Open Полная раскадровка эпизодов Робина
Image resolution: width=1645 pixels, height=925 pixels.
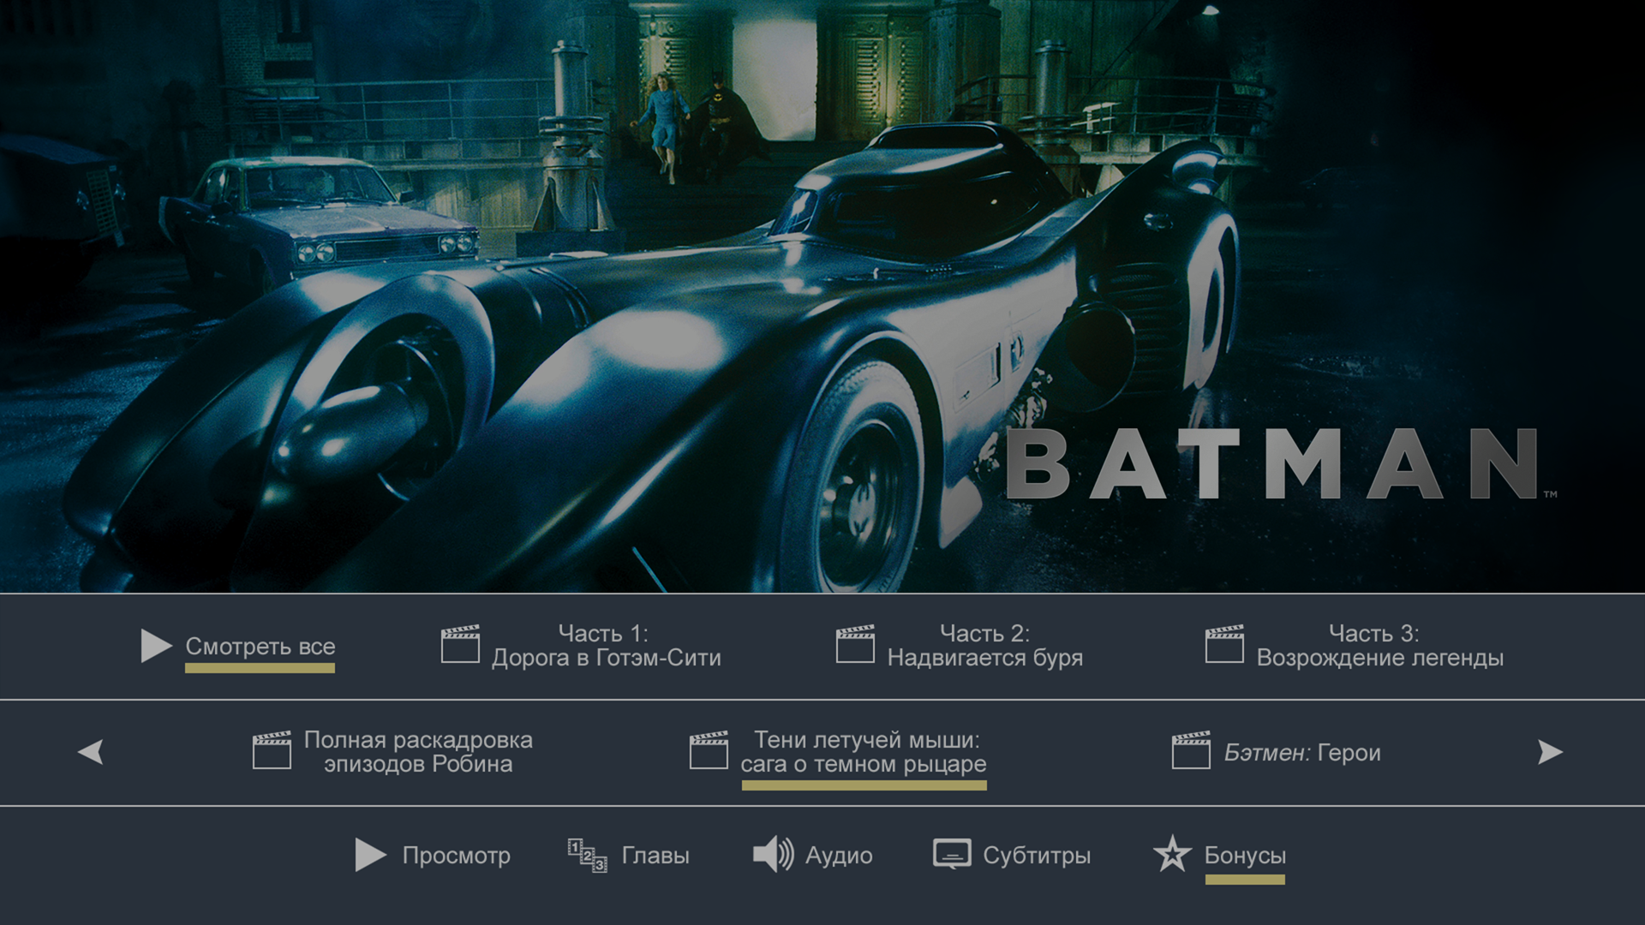coord(418,752)
